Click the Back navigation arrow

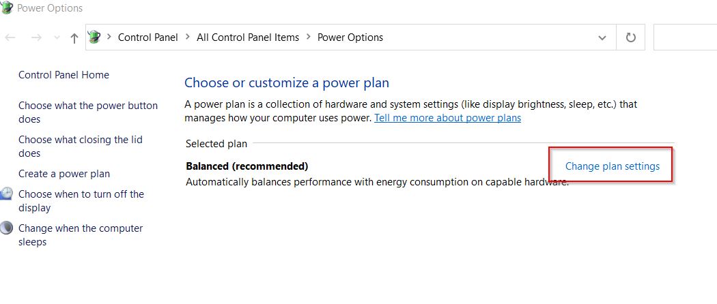click(x=10, y=37)
